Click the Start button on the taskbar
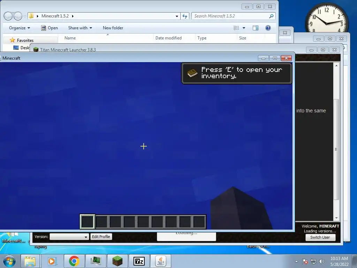This screenshot has width=357, height=268. [x=9, y=261]
